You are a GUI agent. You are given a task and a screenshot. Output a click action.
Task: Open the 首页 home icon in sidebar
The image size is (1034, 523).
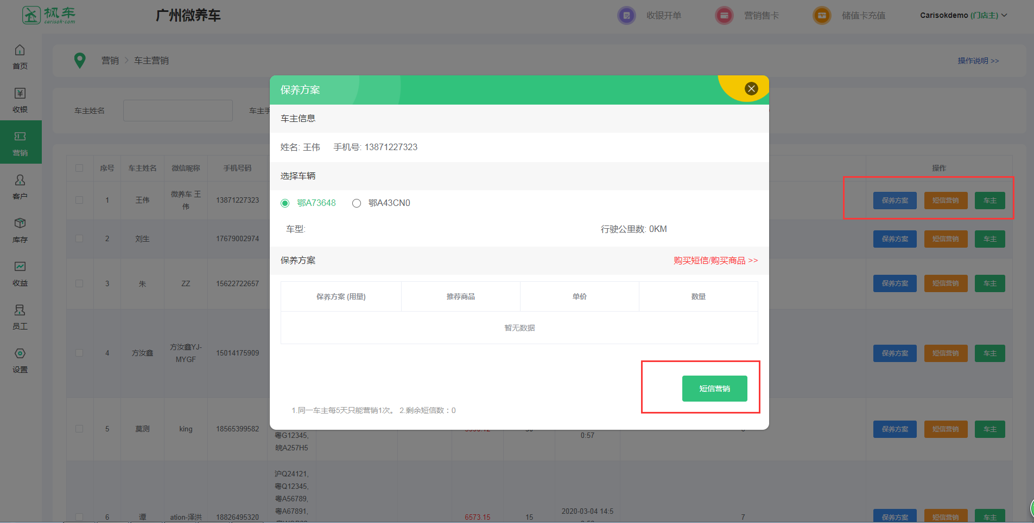(x=20, y=51)
